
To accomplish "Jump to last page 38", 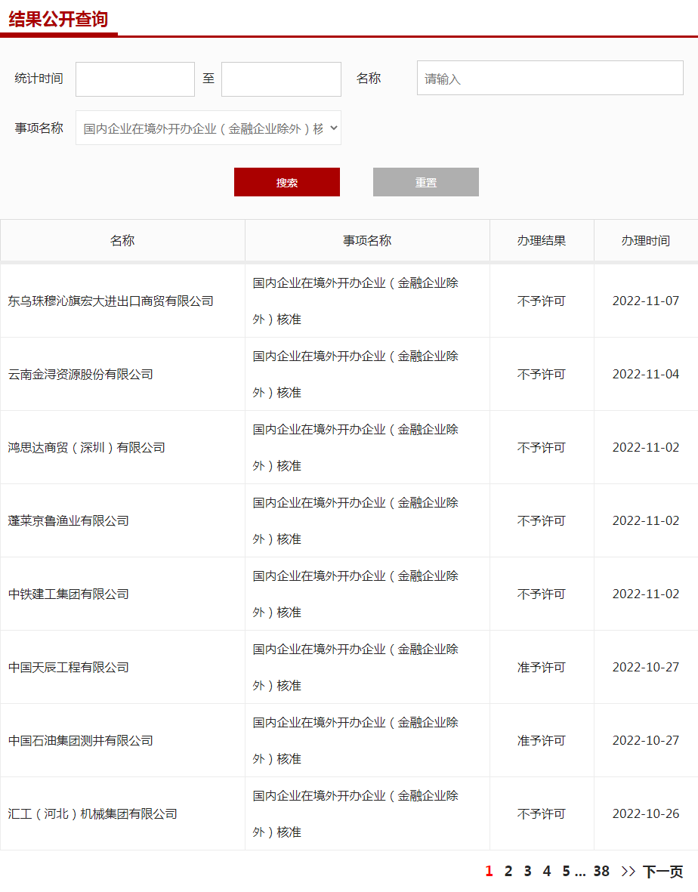I will pos(601,871).
